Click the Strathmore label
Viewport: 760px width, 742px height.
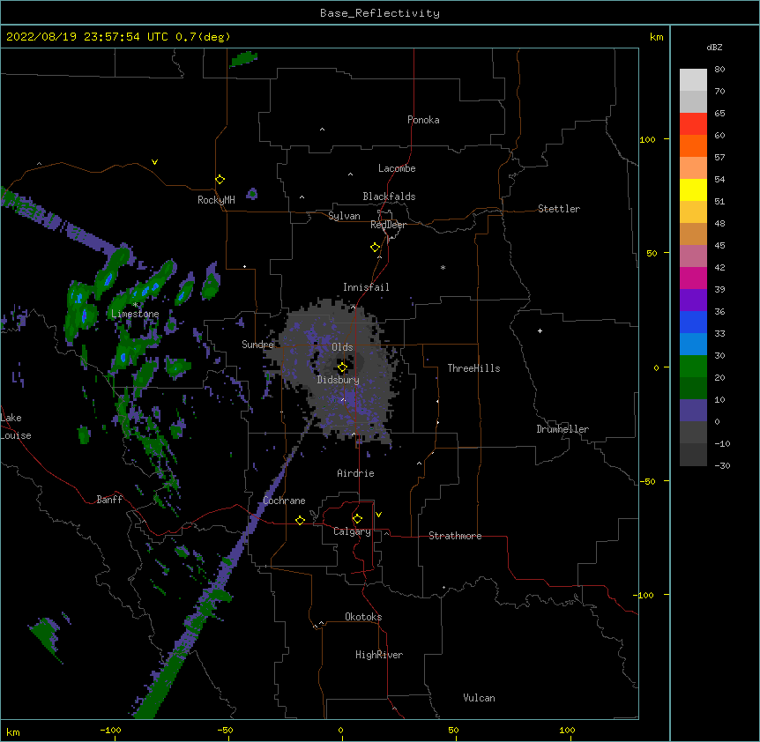tap(455, 536)
